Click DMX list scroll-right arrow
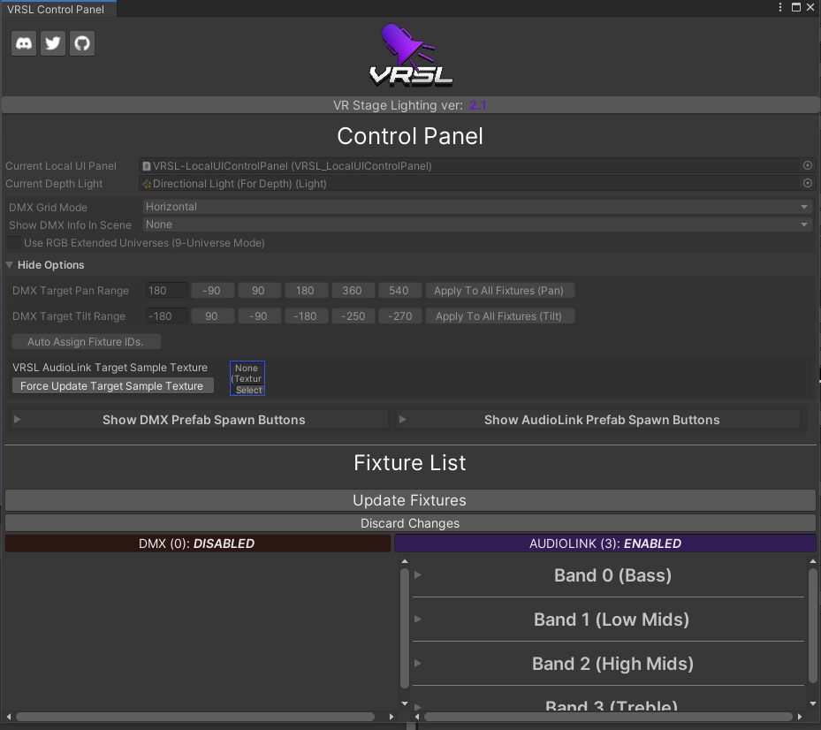Viewport: 821px width, 730px height. pyautogui.click(x=391, y=717)
